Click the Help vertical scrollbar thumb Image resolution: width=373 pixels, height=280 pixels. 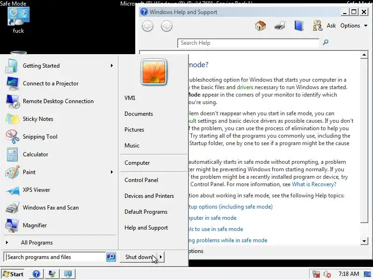(364, 141)
